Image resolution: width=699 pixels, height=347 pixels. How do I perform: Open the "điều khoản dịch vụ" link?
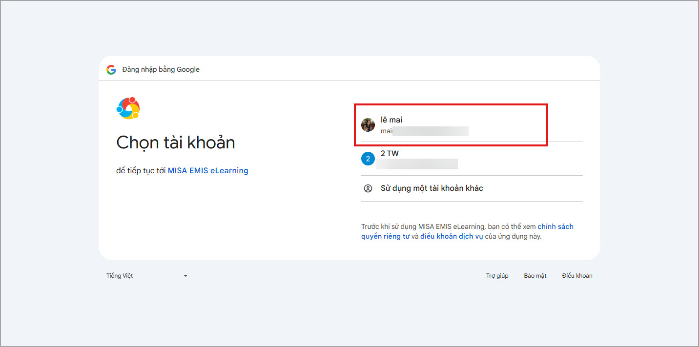coord(452,237)
